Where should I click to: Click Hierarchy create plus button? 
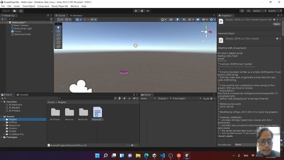[3, 19]
